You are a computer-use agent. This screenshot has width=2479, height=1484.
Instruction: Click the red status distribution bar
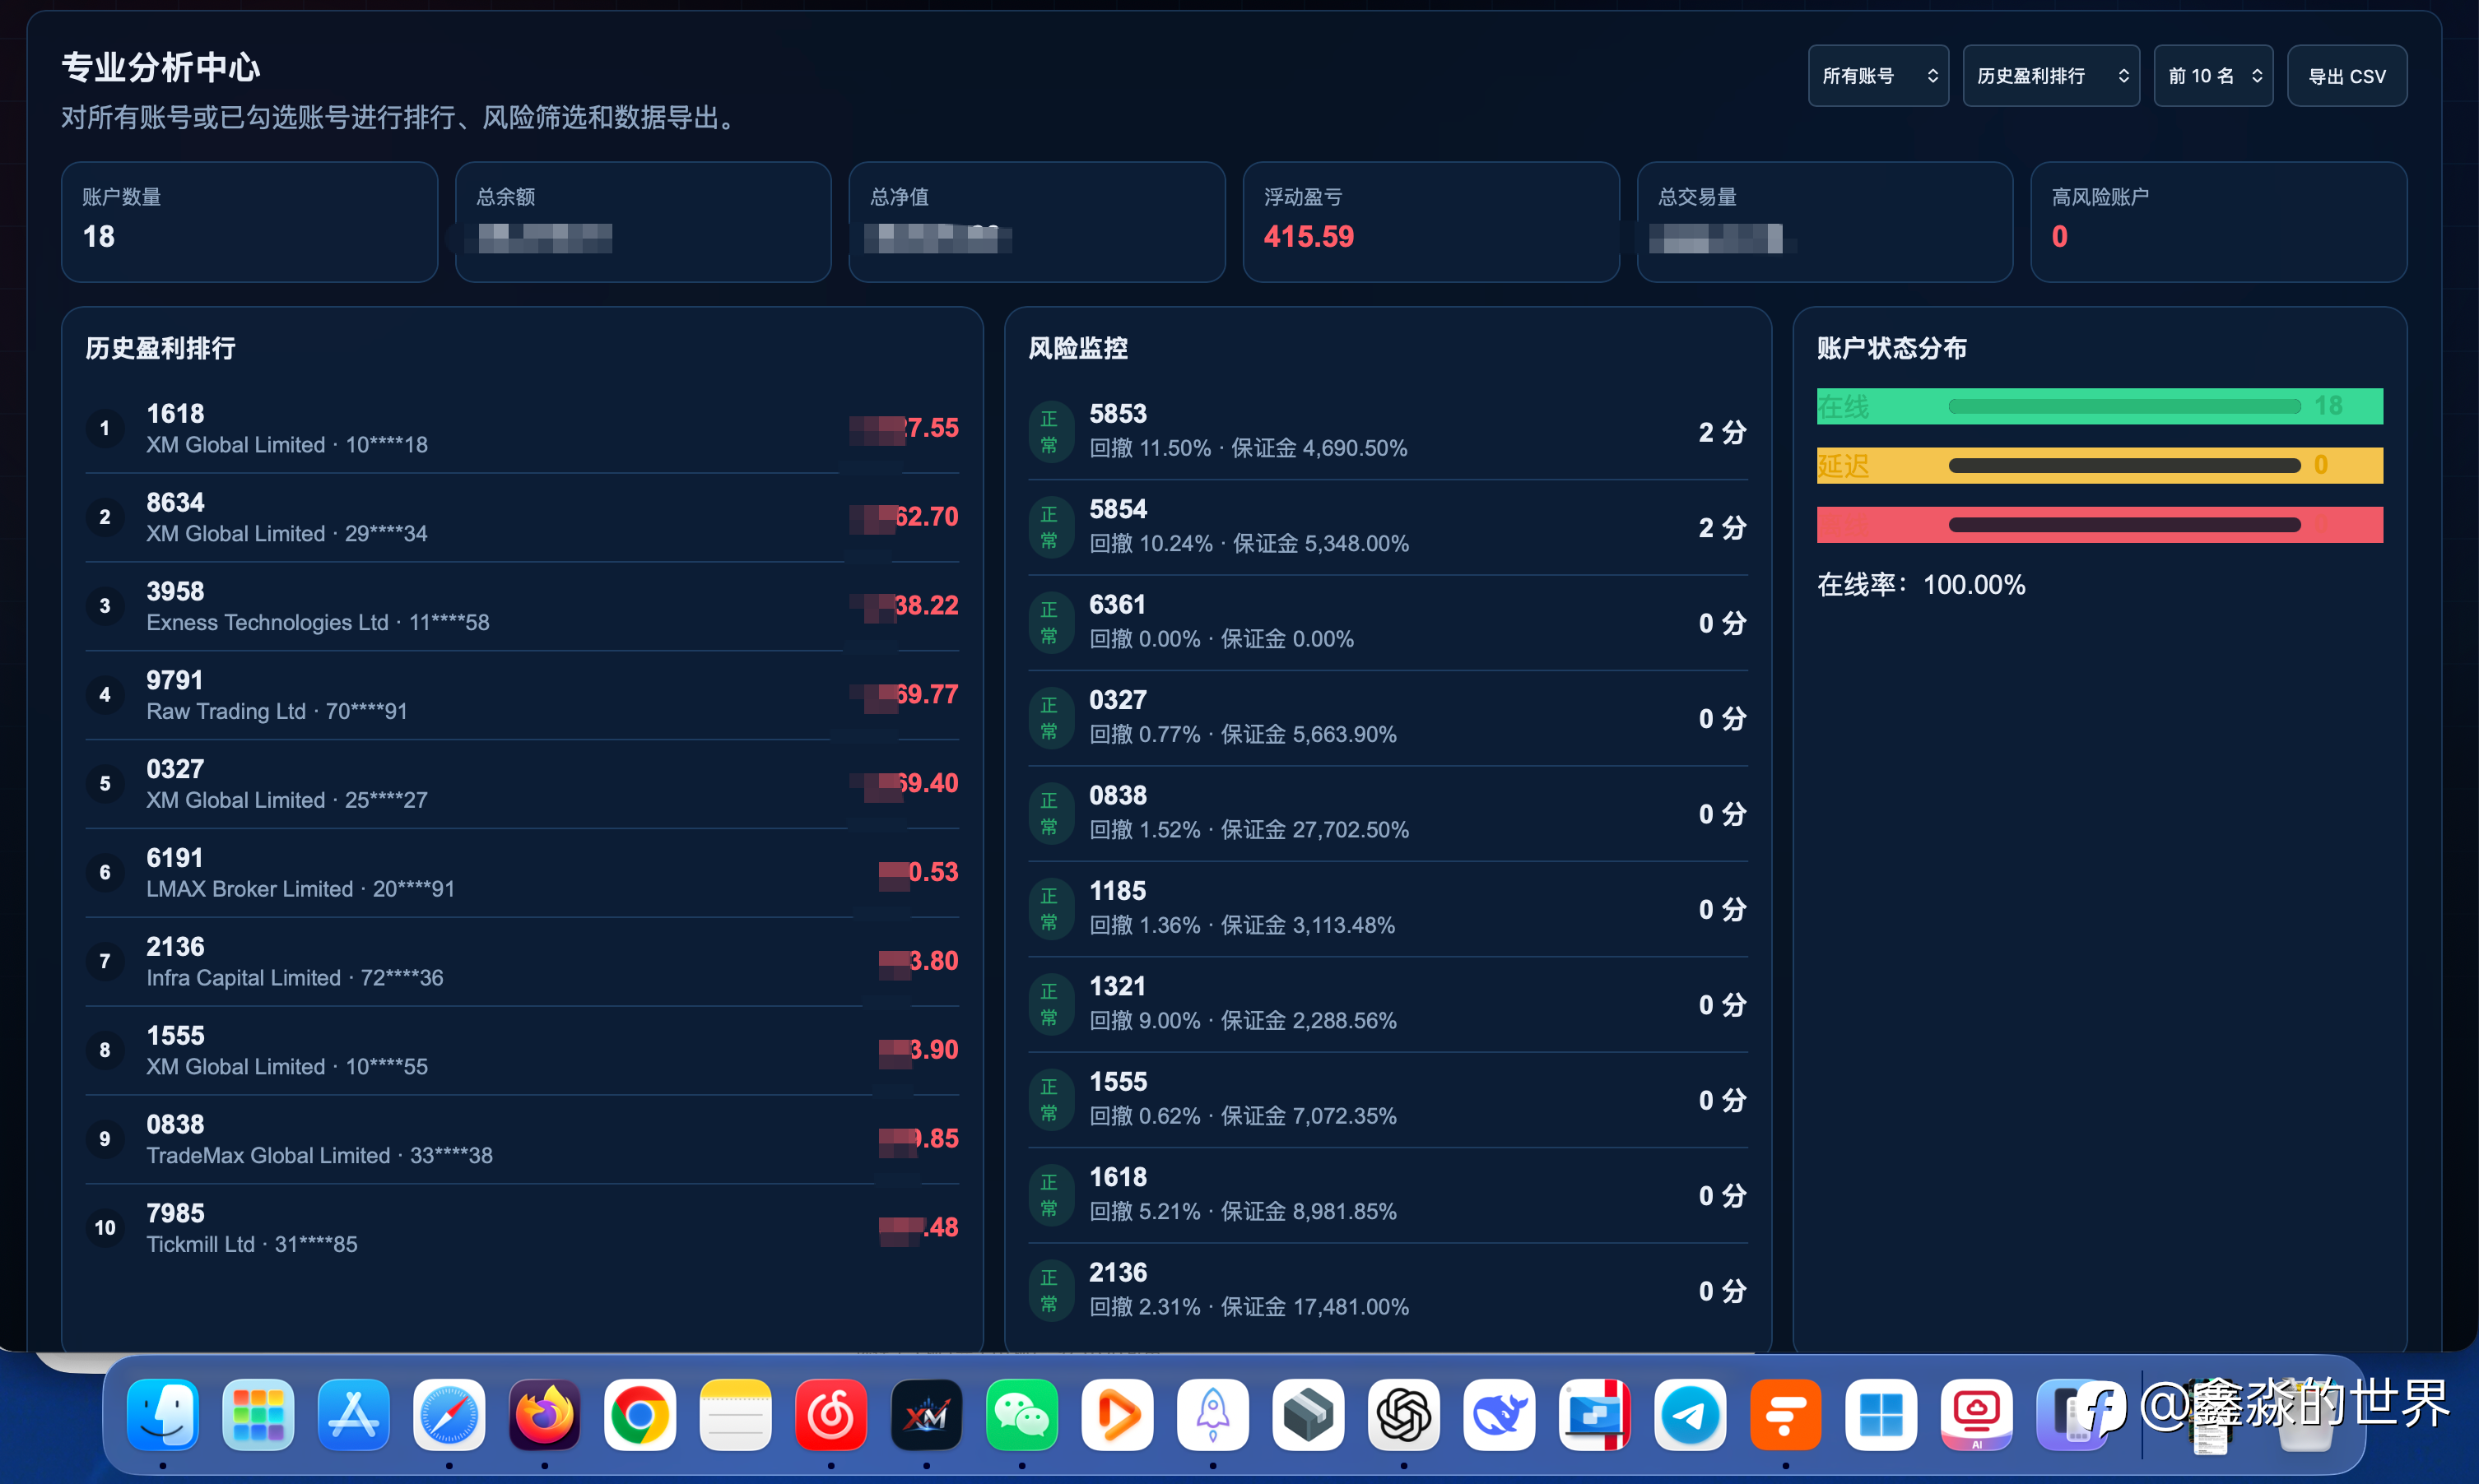pyautogui.click(x=2100, y=524)
